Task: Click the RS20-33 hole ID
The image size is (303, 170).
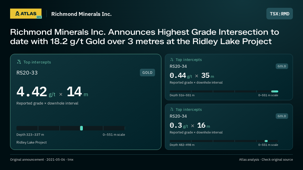Action: coord(27,73)
